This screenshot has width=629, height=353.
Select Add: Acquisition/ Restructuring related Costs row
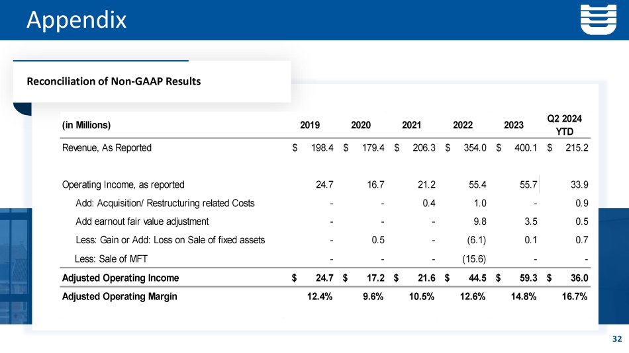tap(165, 203)
